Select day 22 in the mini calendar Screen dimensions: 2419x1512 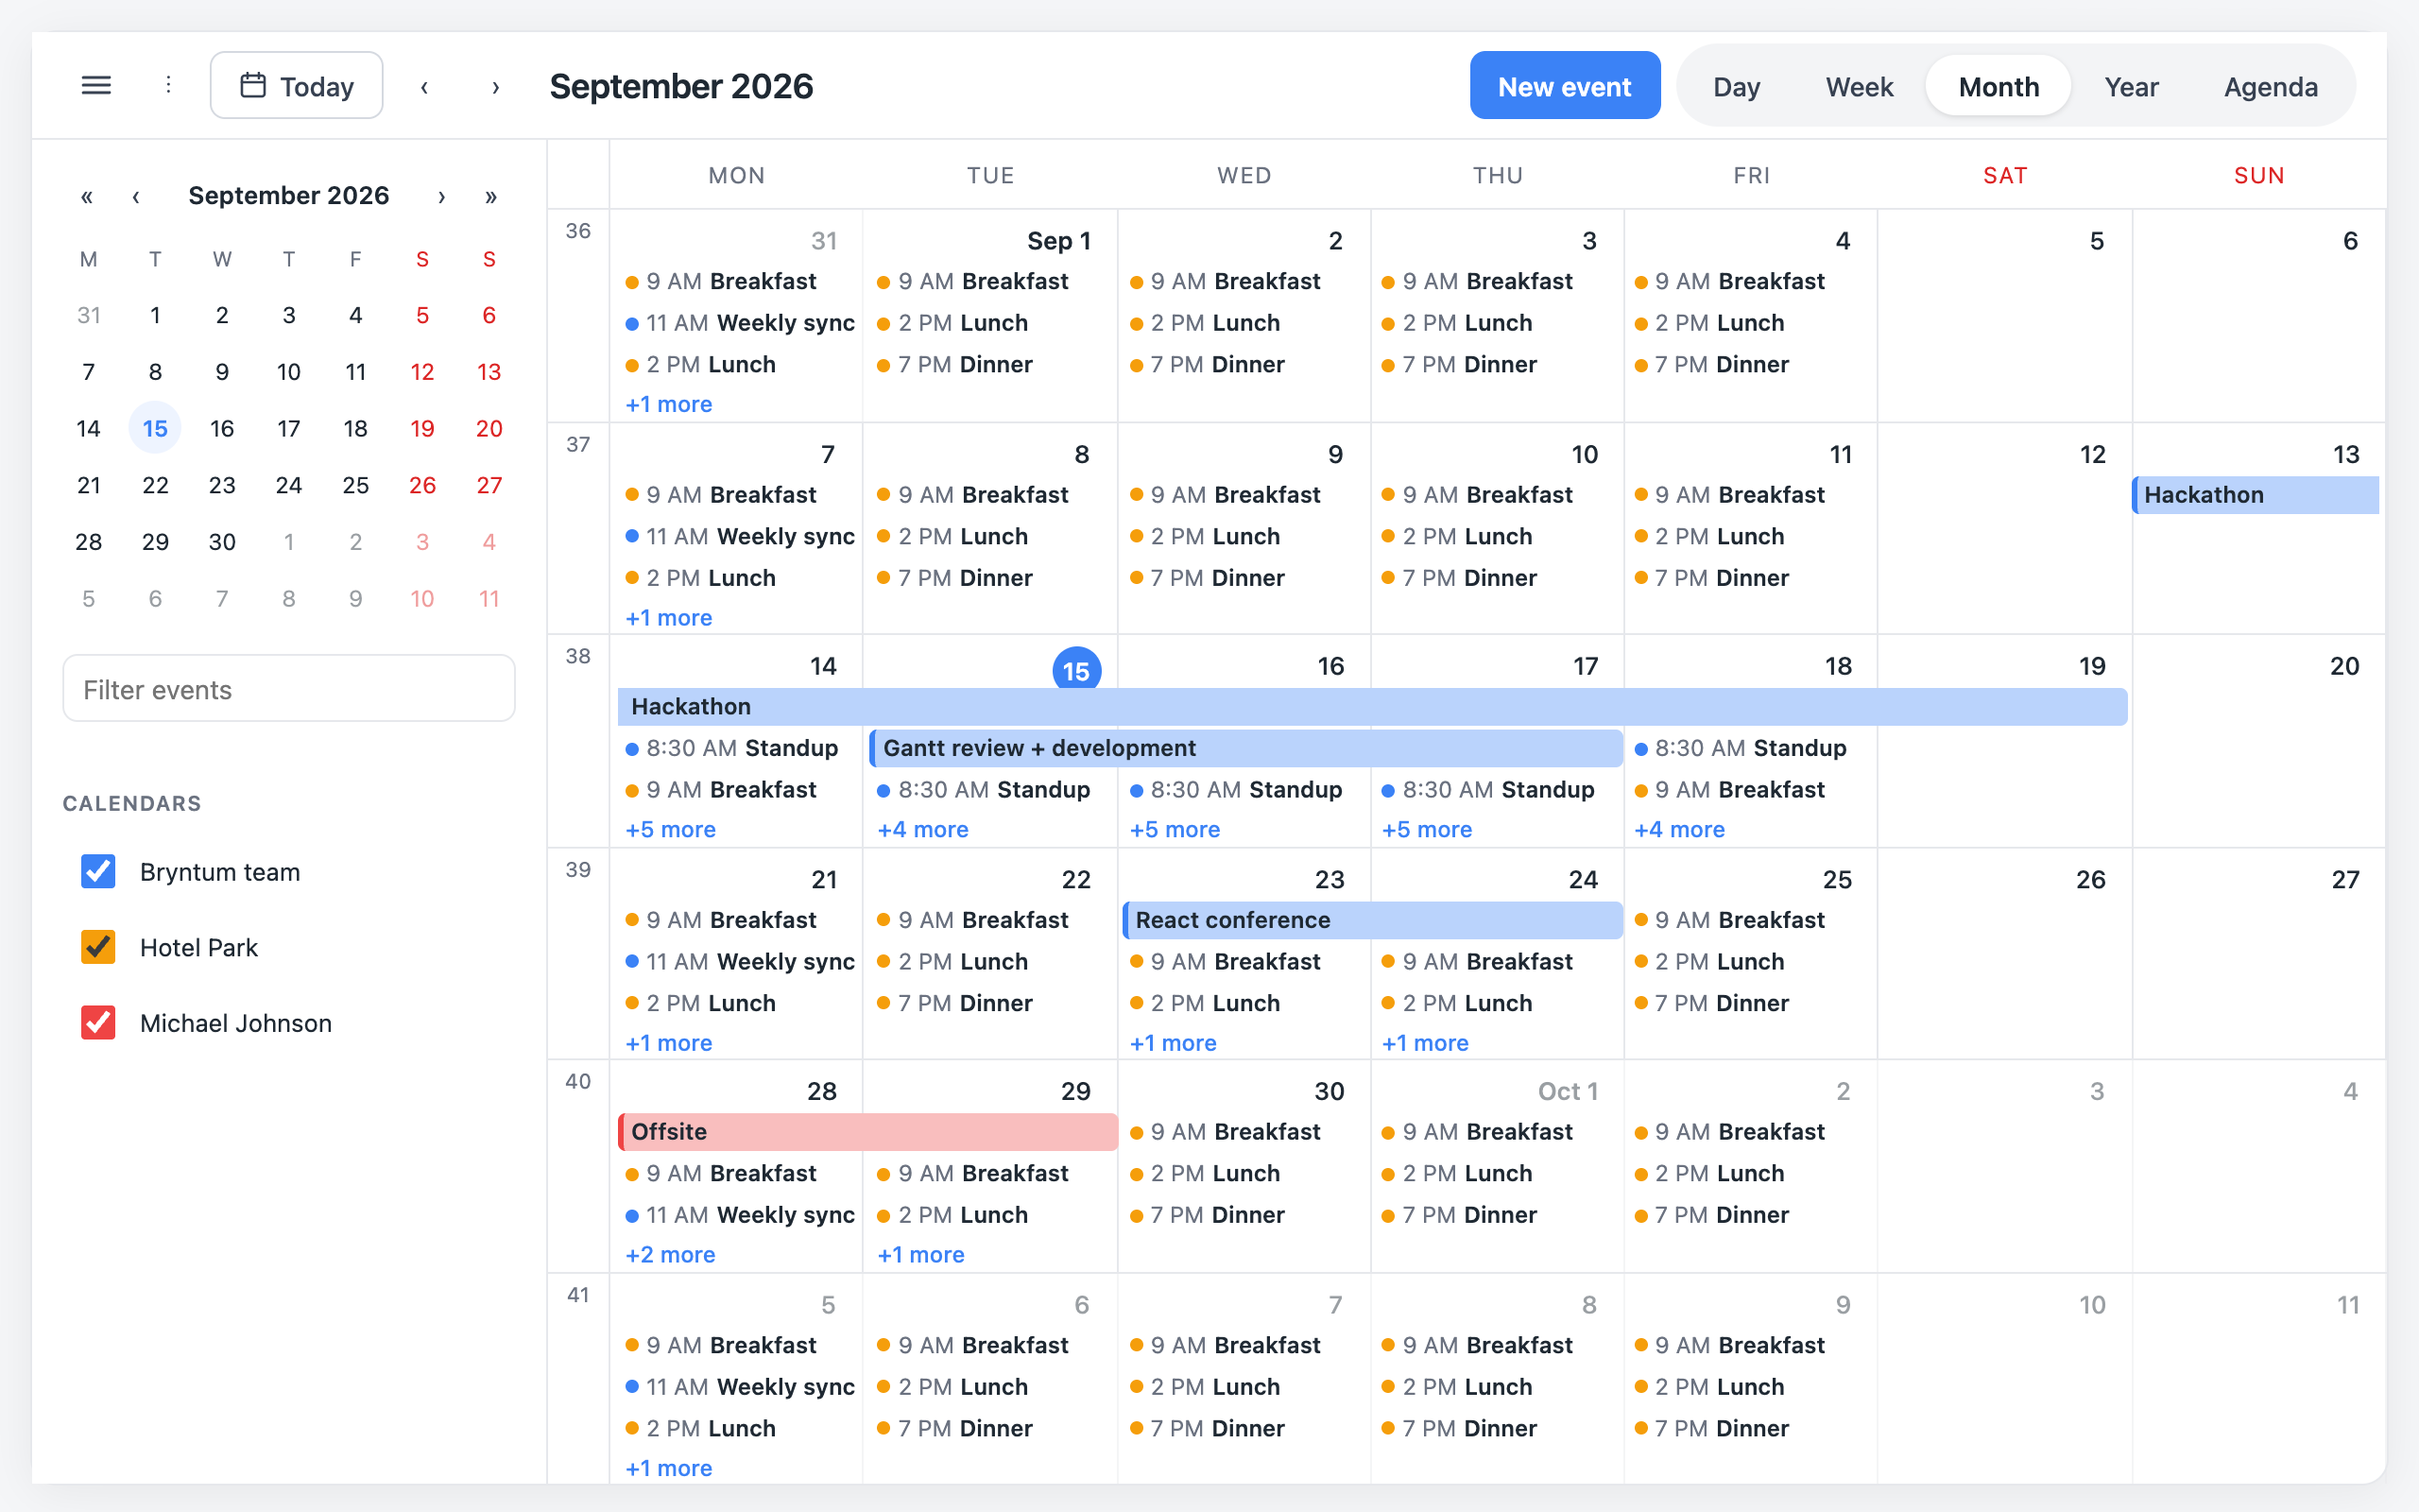[x=155, y=485]
